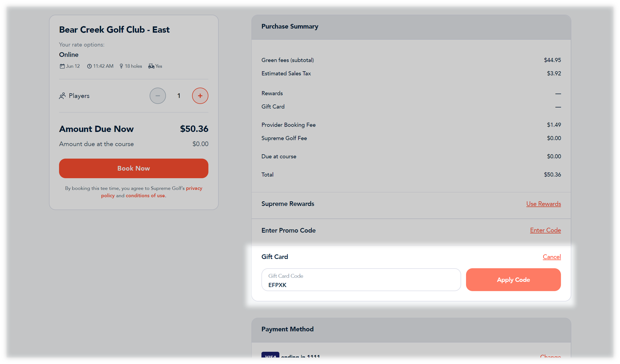620x364 pixels.
Task: Decrease the player count with minus button
Action: 158,96
